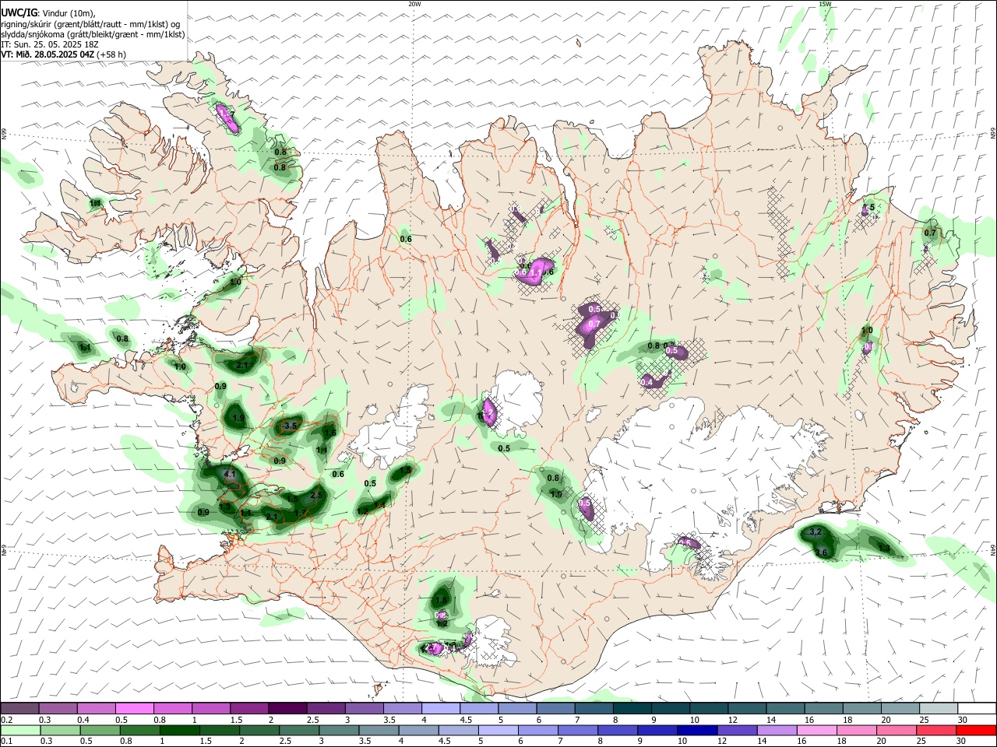The image size is (997, 747).
Task: Click the '3.6' precipitation value off the southeast coast
Action: click(x=821, y=552)
